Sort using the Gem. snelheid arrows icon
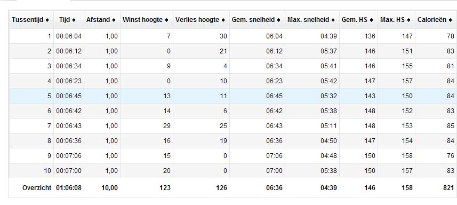This screenshot has width=457, height=205. [279, 20]
